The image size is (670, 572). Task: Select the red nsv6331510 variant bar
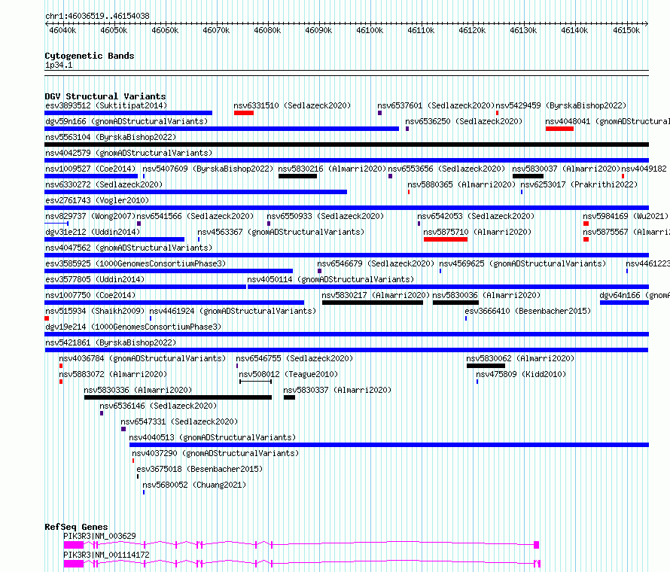(x=244, y=113)
